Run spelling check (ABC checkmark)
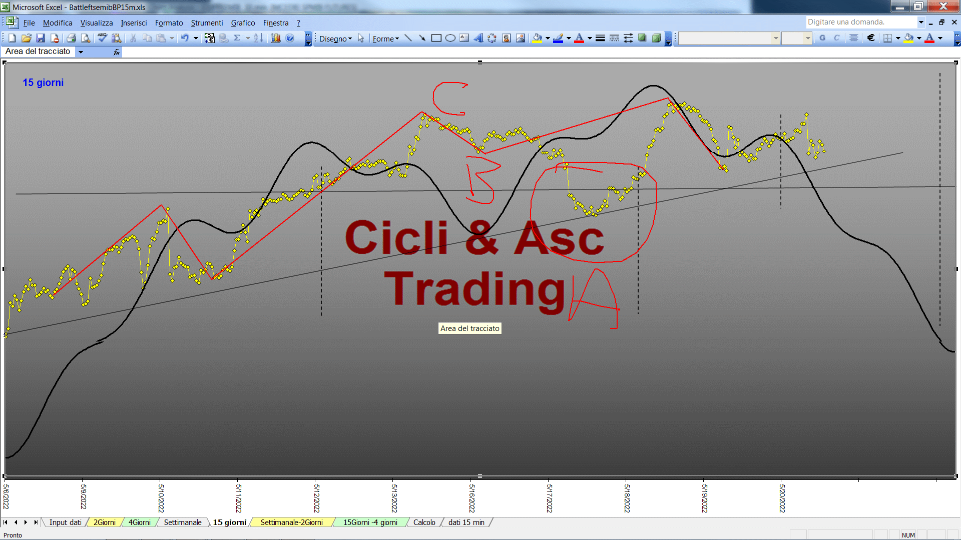Image resolution: width=961 pixels, height=540 pixels. [x=103, y=38]
